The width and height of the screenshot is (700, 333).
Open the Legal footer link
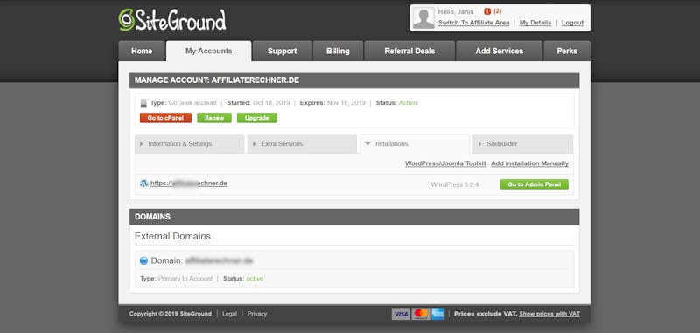[x=229, y=314]
